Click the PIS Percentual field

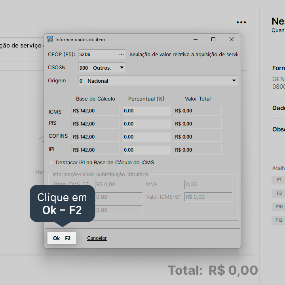(x=146, y=123)
